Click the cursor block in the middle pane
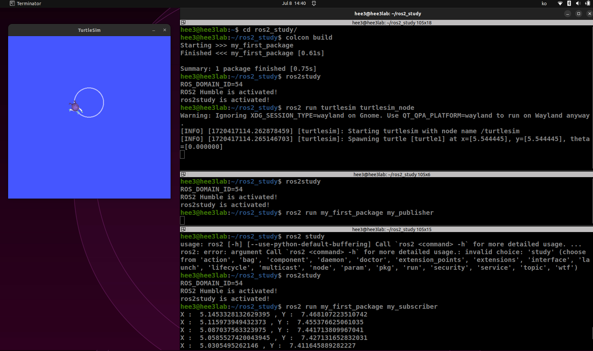The height and width of the screenshot is (351, 593). [x=182, y=221]
